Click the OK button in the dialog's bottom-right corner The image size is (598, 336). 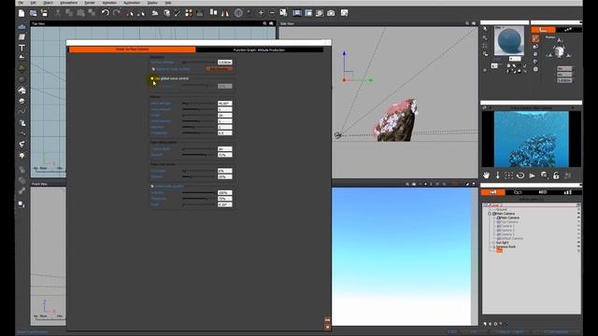327,319
